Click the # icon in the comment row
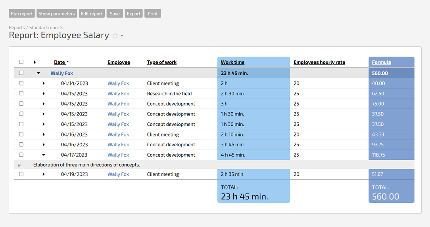 coord(19,165)
